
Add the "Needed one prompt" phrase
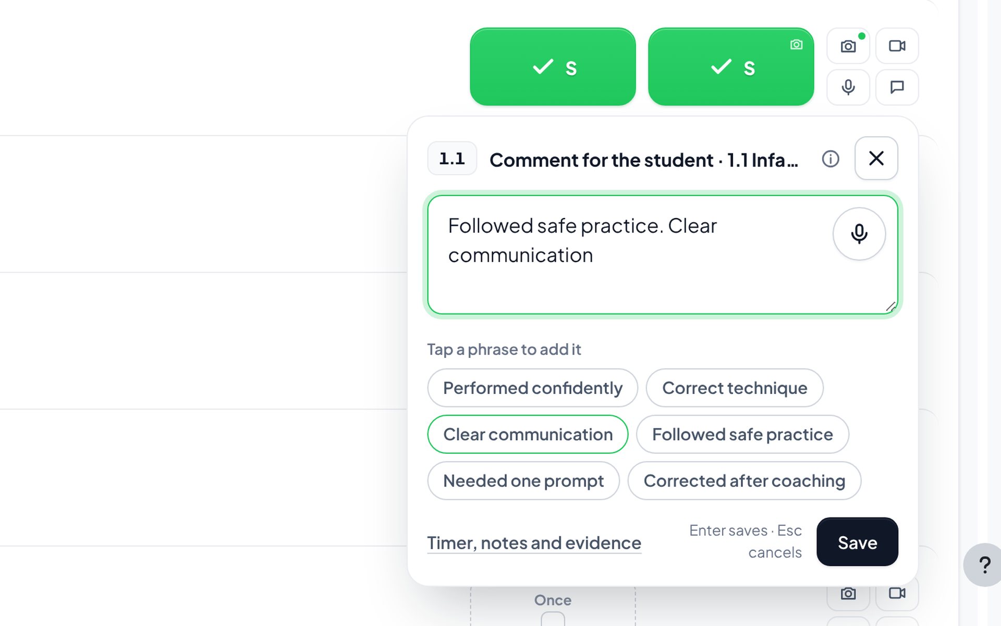click(x=523, y=480)
